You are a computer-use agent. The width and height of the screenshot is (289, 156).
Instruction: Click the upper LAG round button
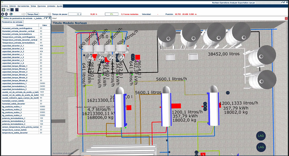coord(261,136)
